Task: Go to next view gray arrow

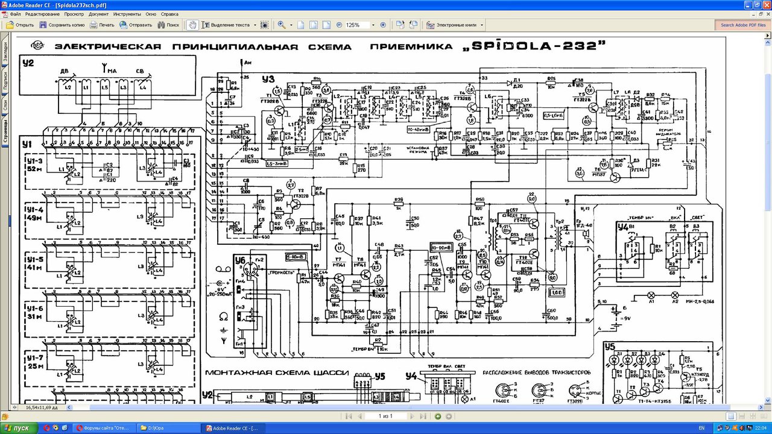Action: (449, 416)
